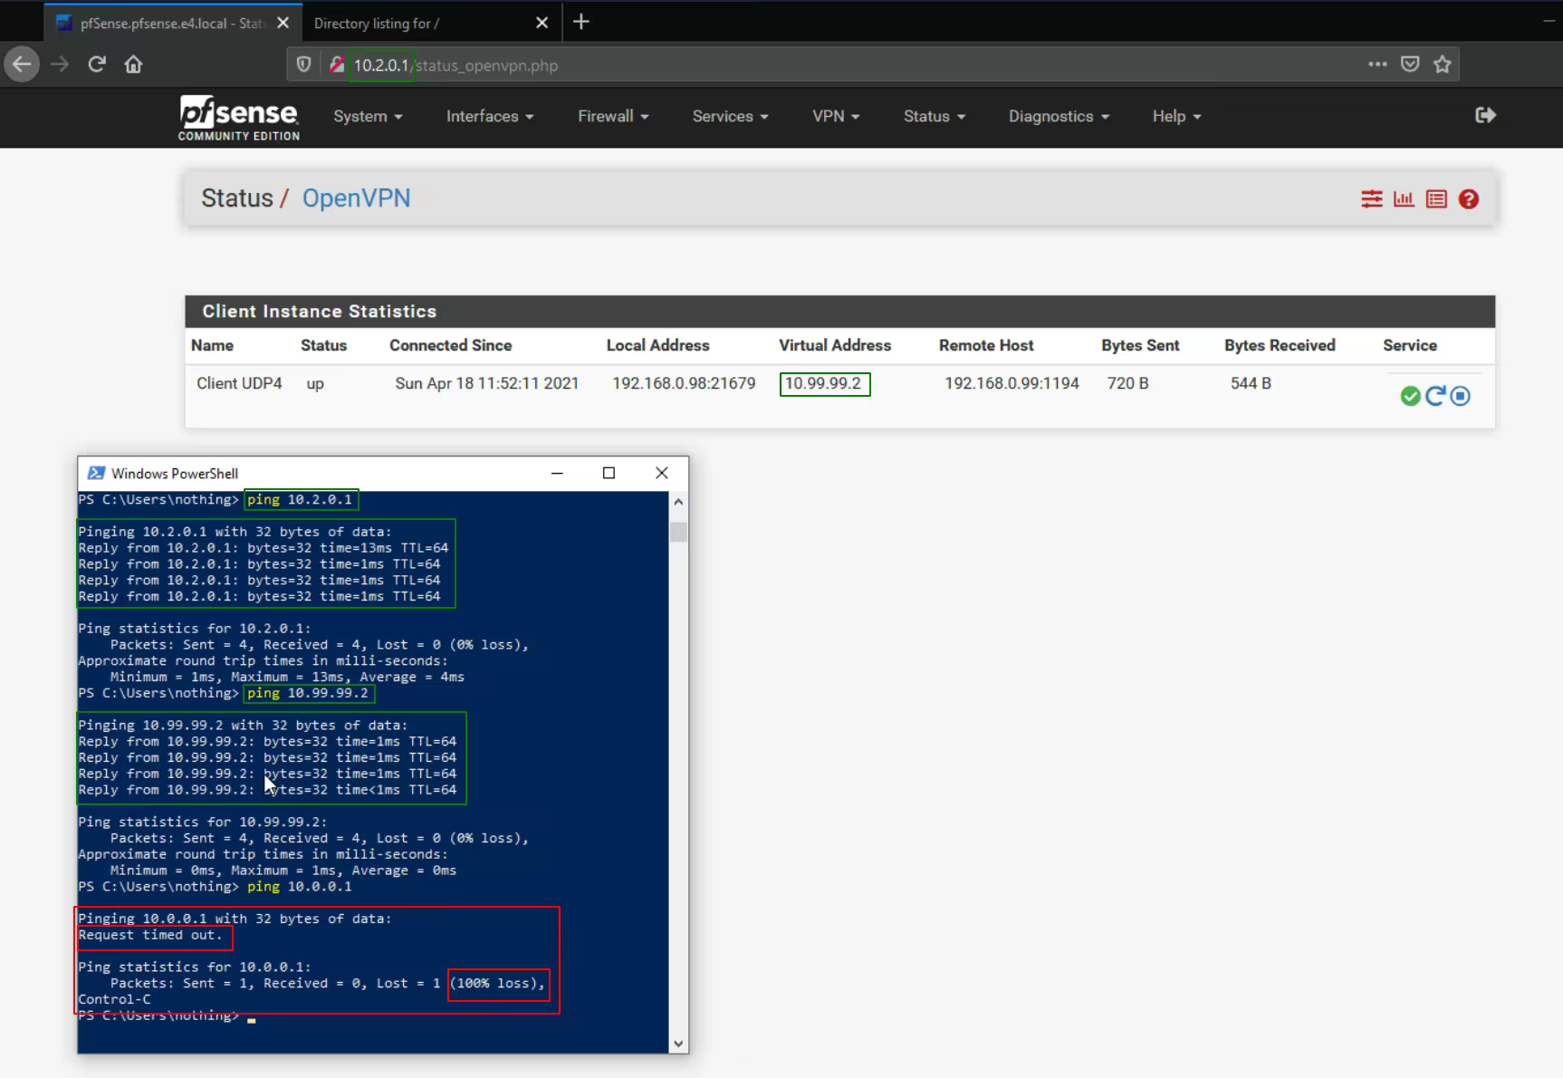This screenshot has width=1563, height=1078.
Task: Expand the Status menu
Action: (935, 116)
